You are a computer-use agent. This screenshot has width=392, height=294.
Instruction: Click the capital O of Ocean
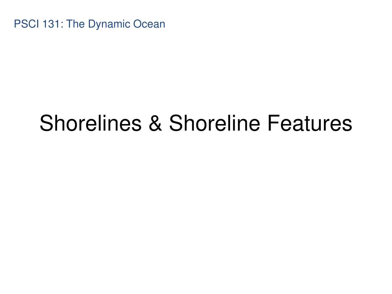(x=137, y=24)
